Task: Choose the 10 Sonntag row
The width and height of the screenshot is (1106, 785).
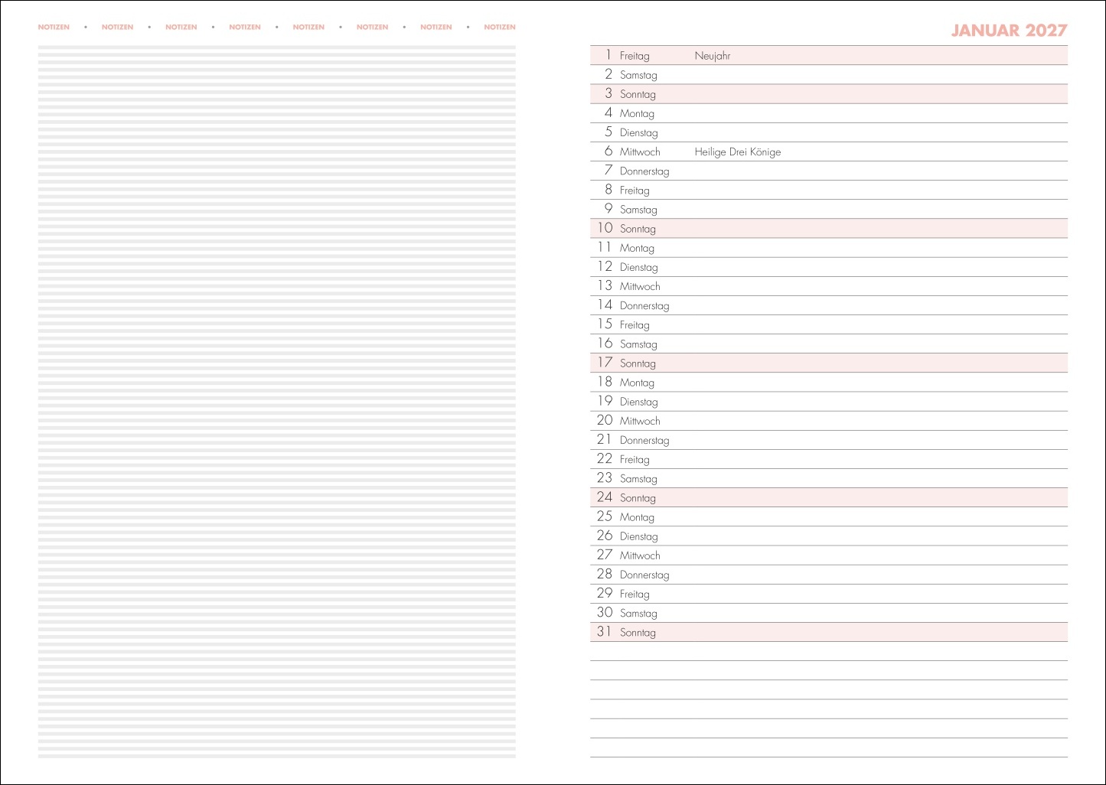Action: 828,229
